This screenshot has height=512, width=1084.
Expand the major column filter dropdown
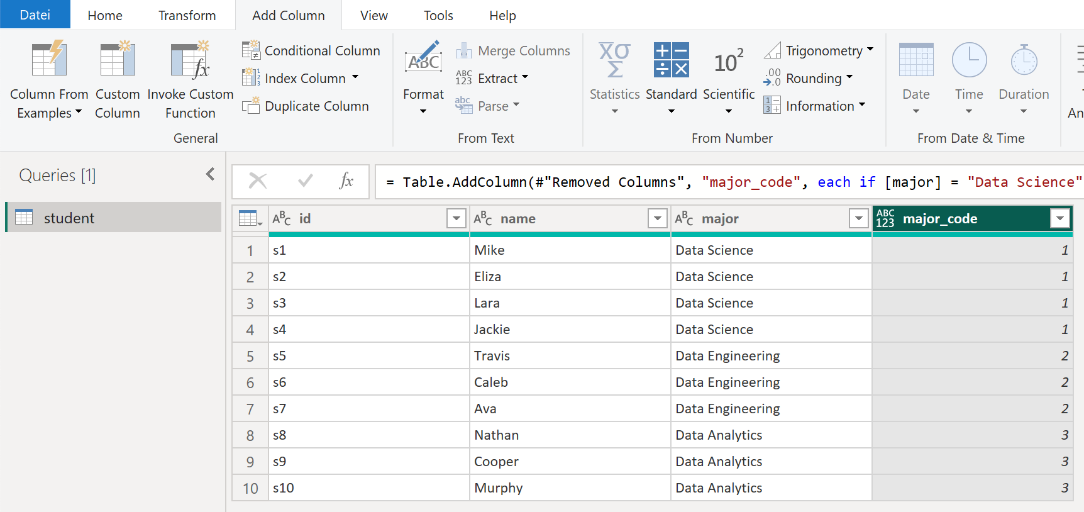pyautogui.click(x=858, y=219)
